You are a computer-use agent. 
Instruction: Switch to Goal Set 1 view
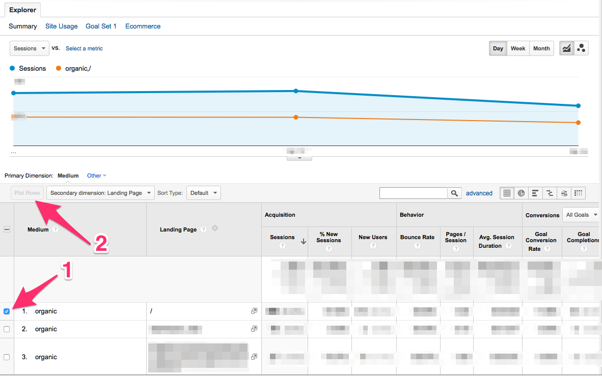coord(101,26)
